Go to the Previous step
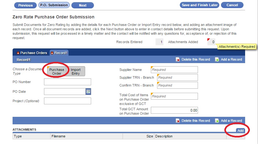Image resolution: width=258 pixels, height=144 pixels. point(25,5)
